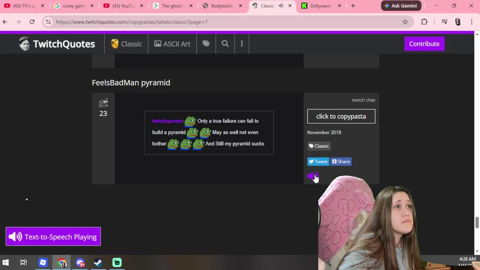
Task: Open the Steam taskbar icon
Action: [x=98, y=262]
